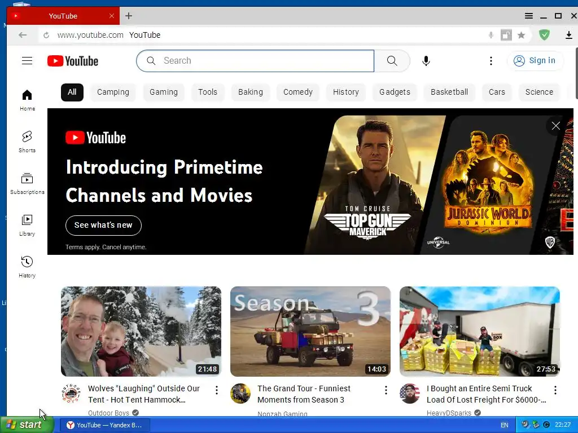Open Outdoor Boys channel avatar

click(71, 394)
